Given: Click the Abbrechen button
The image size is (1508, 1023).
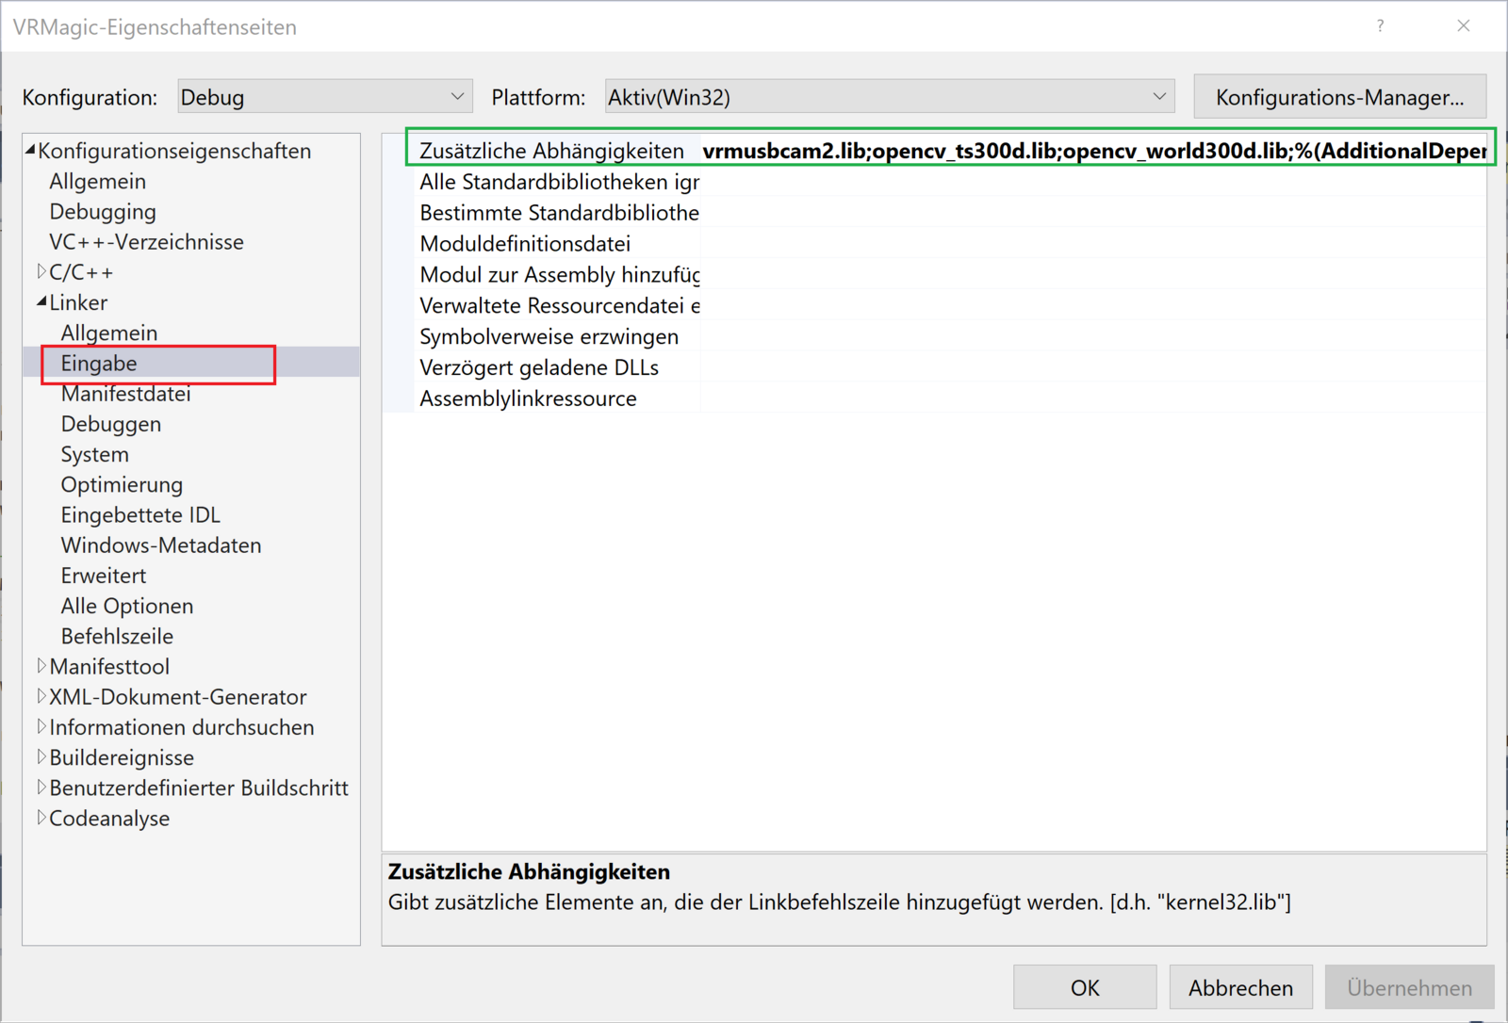Looking at the screenshot, I should tap(1239, 987).
